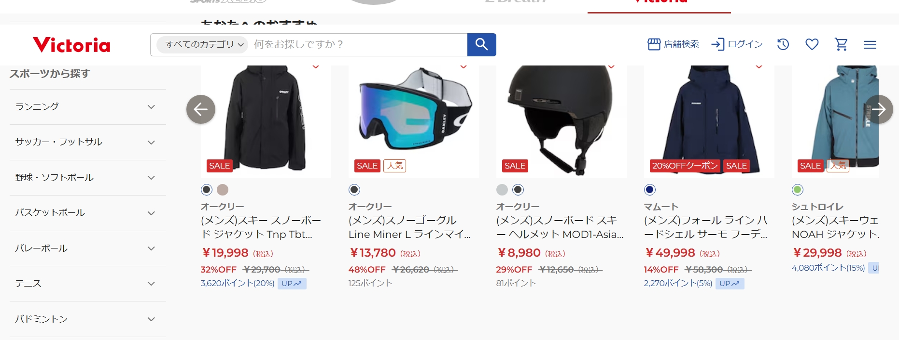The height and width of the screenshot is (340, 899).
Task: Open the browsing history clock icon
Action: [783, 44]
